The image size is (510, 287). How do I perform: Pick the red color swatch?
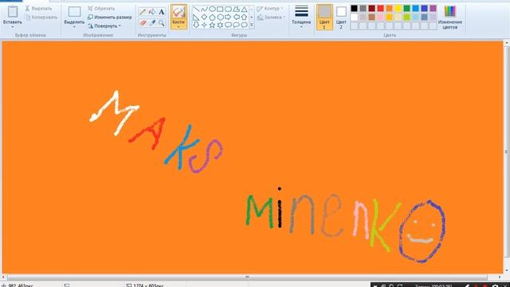(381, 9)
